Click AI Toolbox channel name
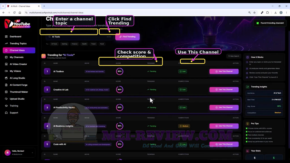This screenshot has width=290, height=163. [59, 72]
